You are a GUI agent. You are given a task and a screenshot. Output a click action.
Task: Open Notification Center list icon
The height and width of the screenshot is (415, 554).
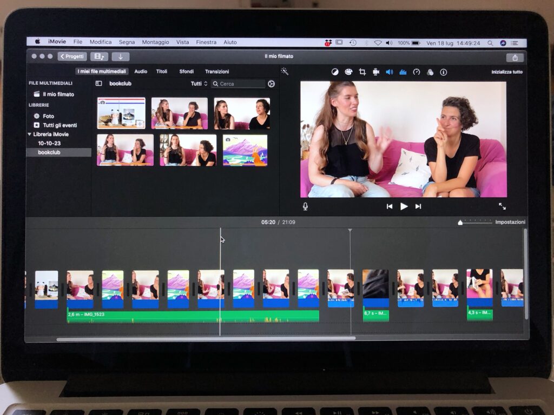pyautogui.click(x=515, y=43)
